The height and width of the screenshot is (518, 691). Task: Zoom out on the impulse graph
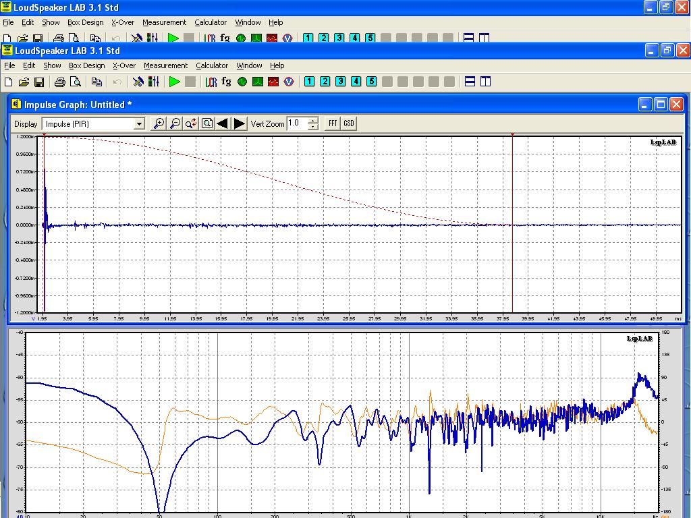coord(175,124)
